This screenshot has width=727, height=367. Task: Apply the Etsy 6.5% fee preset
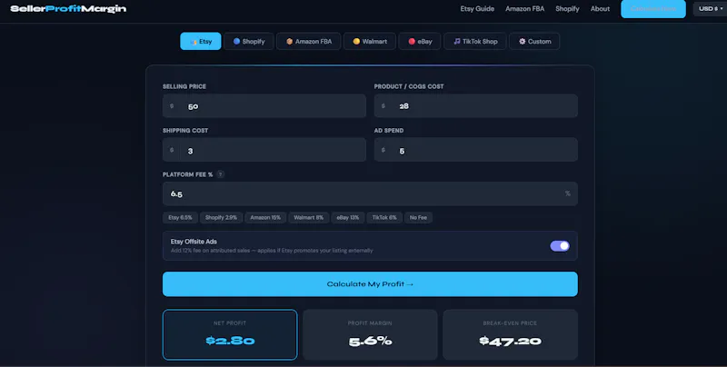click(180, 217)
